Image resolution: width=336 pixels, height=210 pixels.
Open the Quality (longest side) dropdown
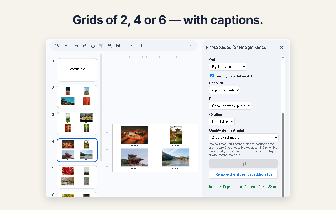(244, 137)
